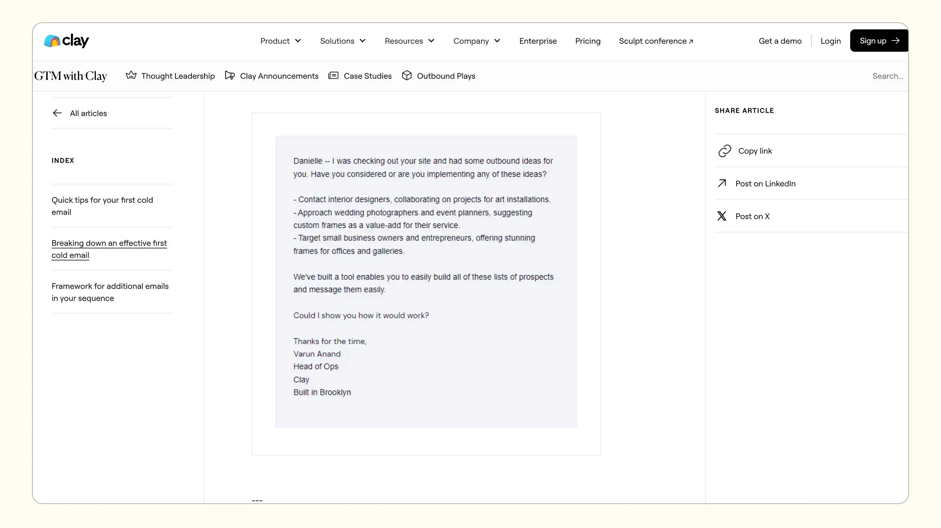The width and height of the screenshot is (941, 528).
Task: Click the Search input field
Action: coord(887,76)
